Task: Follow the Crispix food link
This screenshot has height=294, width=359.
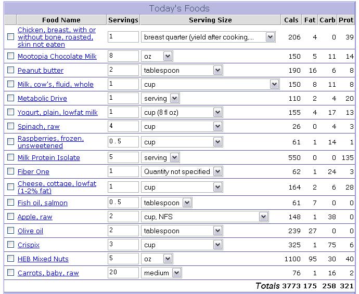Action: click(29, 245)
